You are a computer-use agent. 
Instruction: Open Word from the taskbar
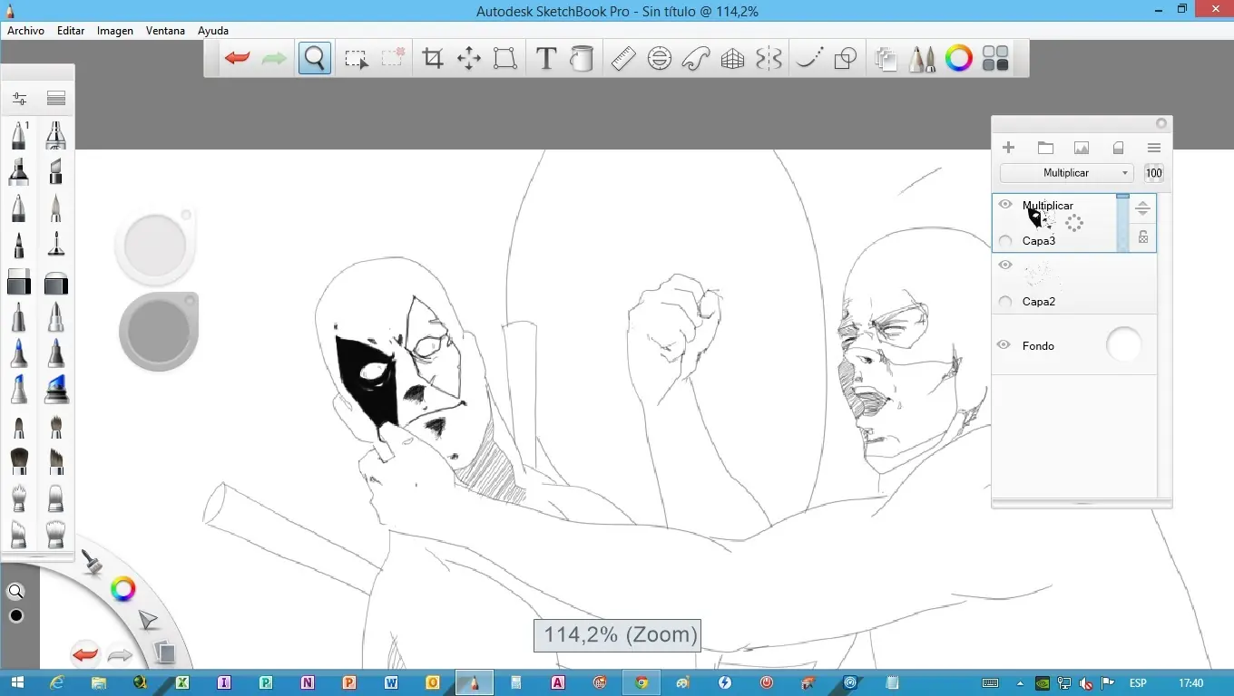391,682
